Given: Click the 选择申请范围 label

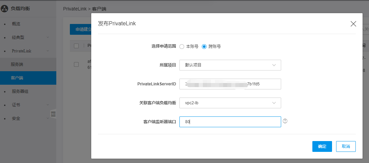Looking at the screenshot, I should [164, 46].
